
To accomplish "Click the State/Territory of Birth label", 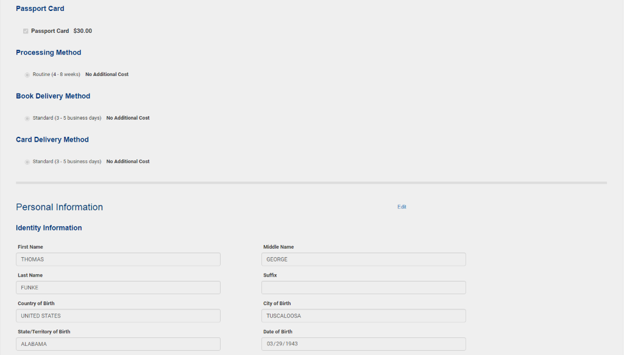I will (44, 331).
